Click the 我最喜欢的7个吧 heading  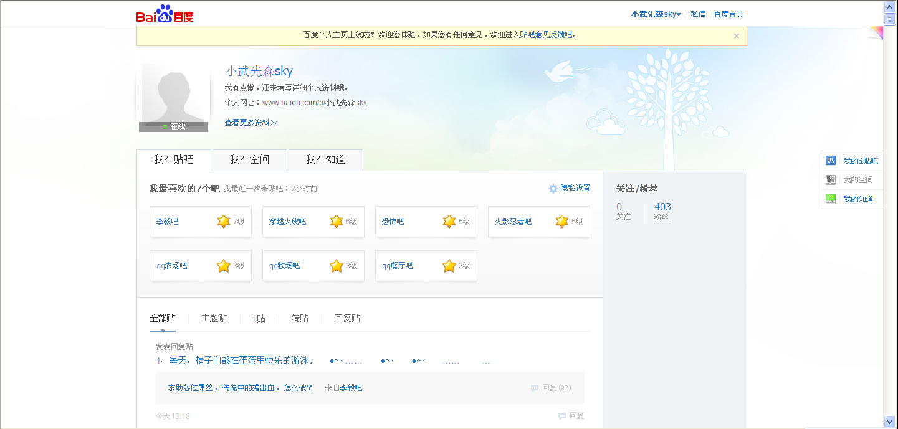(x=184, y=189)
